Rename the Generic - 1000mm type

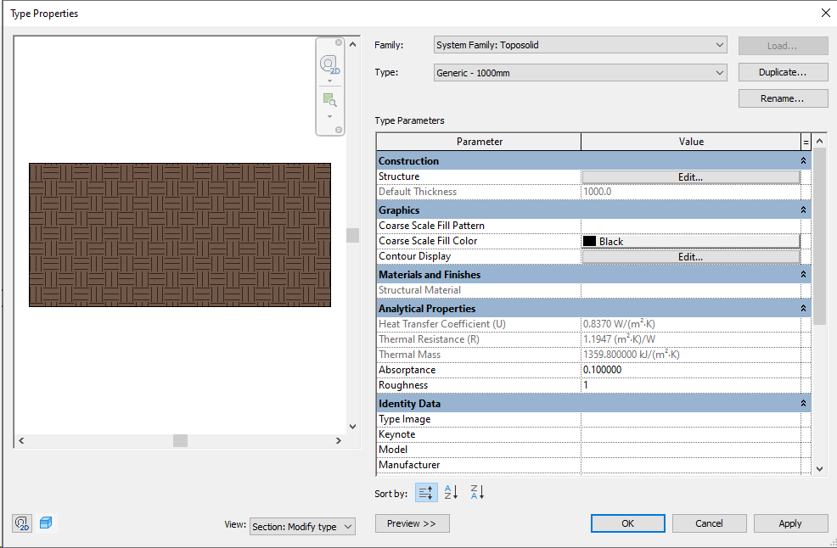tap(782, 98)
